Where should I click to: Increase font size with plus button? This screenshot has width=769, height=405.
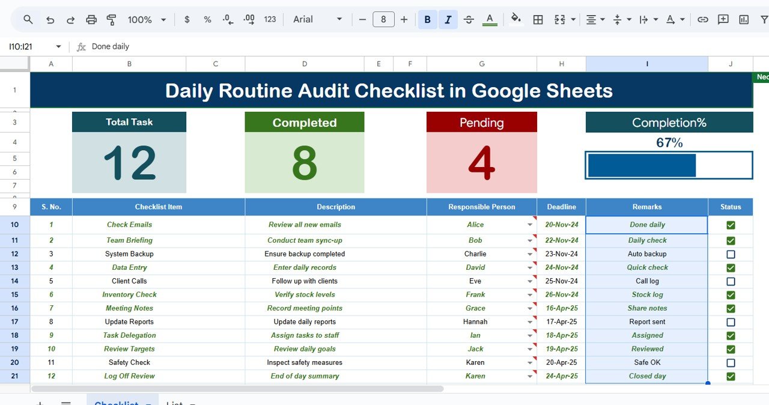point(404,20)
